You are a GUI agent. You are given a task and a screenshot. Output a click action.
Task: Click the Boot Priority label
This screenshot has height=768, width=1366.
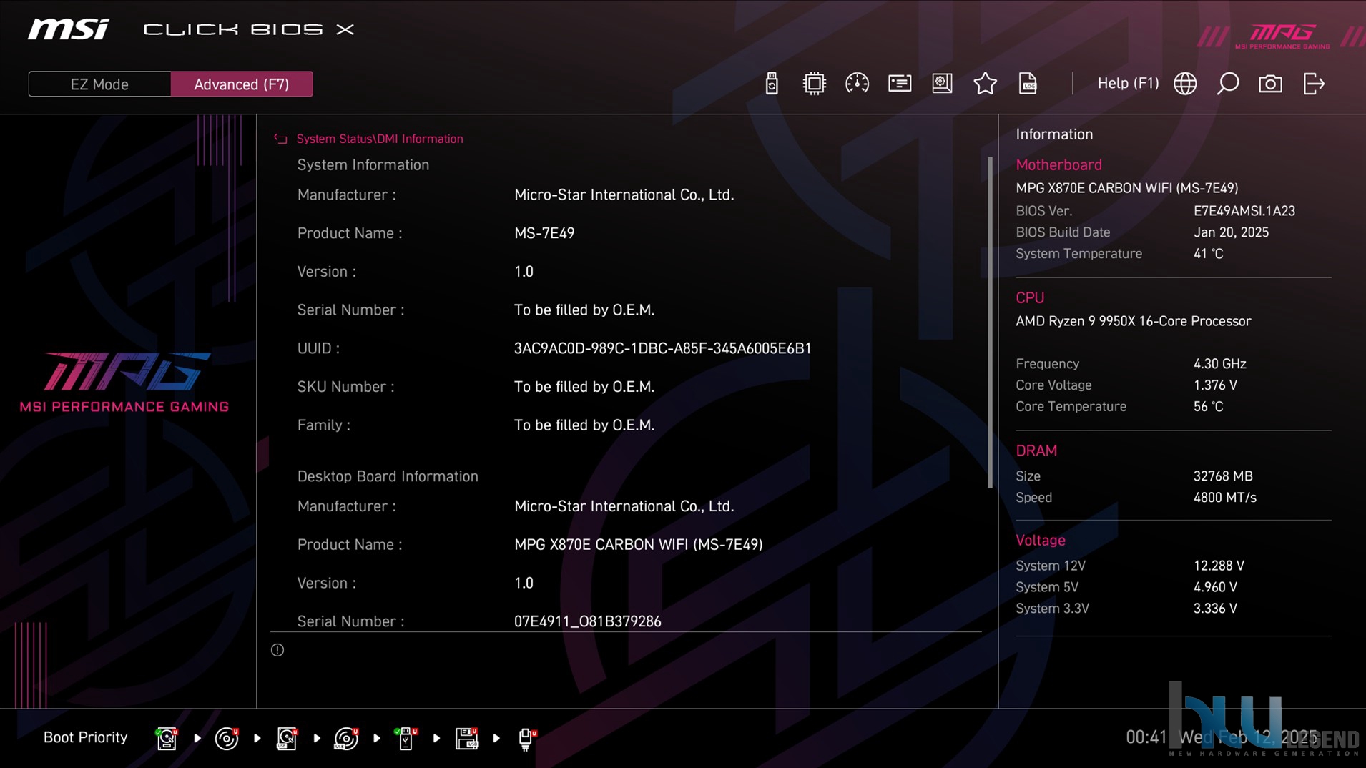click(x=85, y=737)
